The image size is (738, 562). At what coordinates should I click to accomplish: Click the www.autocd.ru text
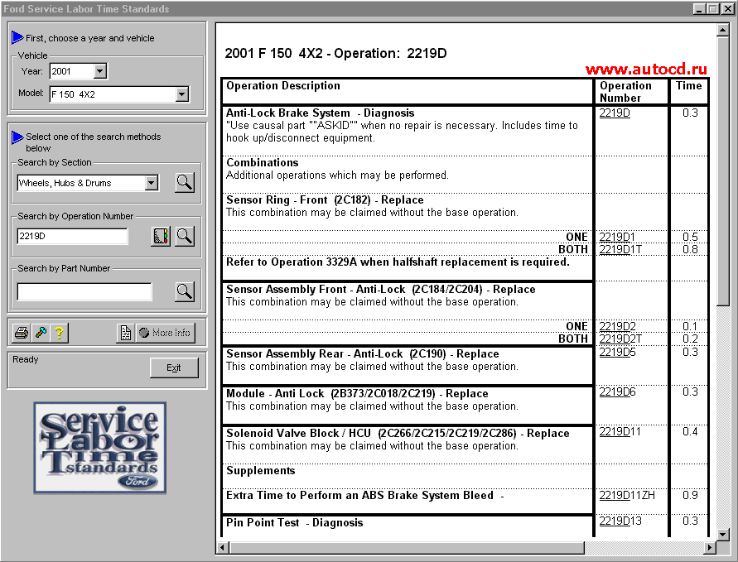[646, 70]
